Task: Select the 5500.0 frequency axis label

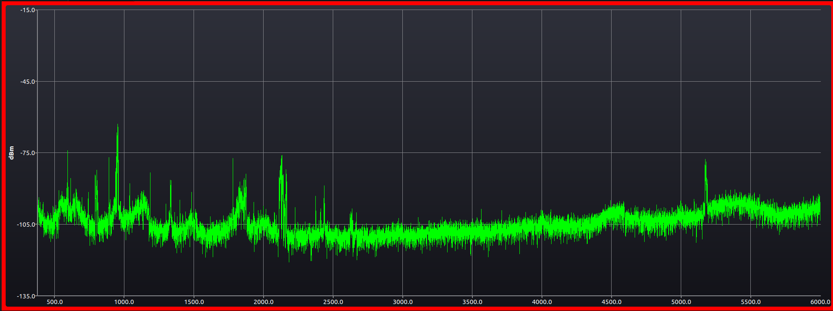Action: [x=750, y=302]
